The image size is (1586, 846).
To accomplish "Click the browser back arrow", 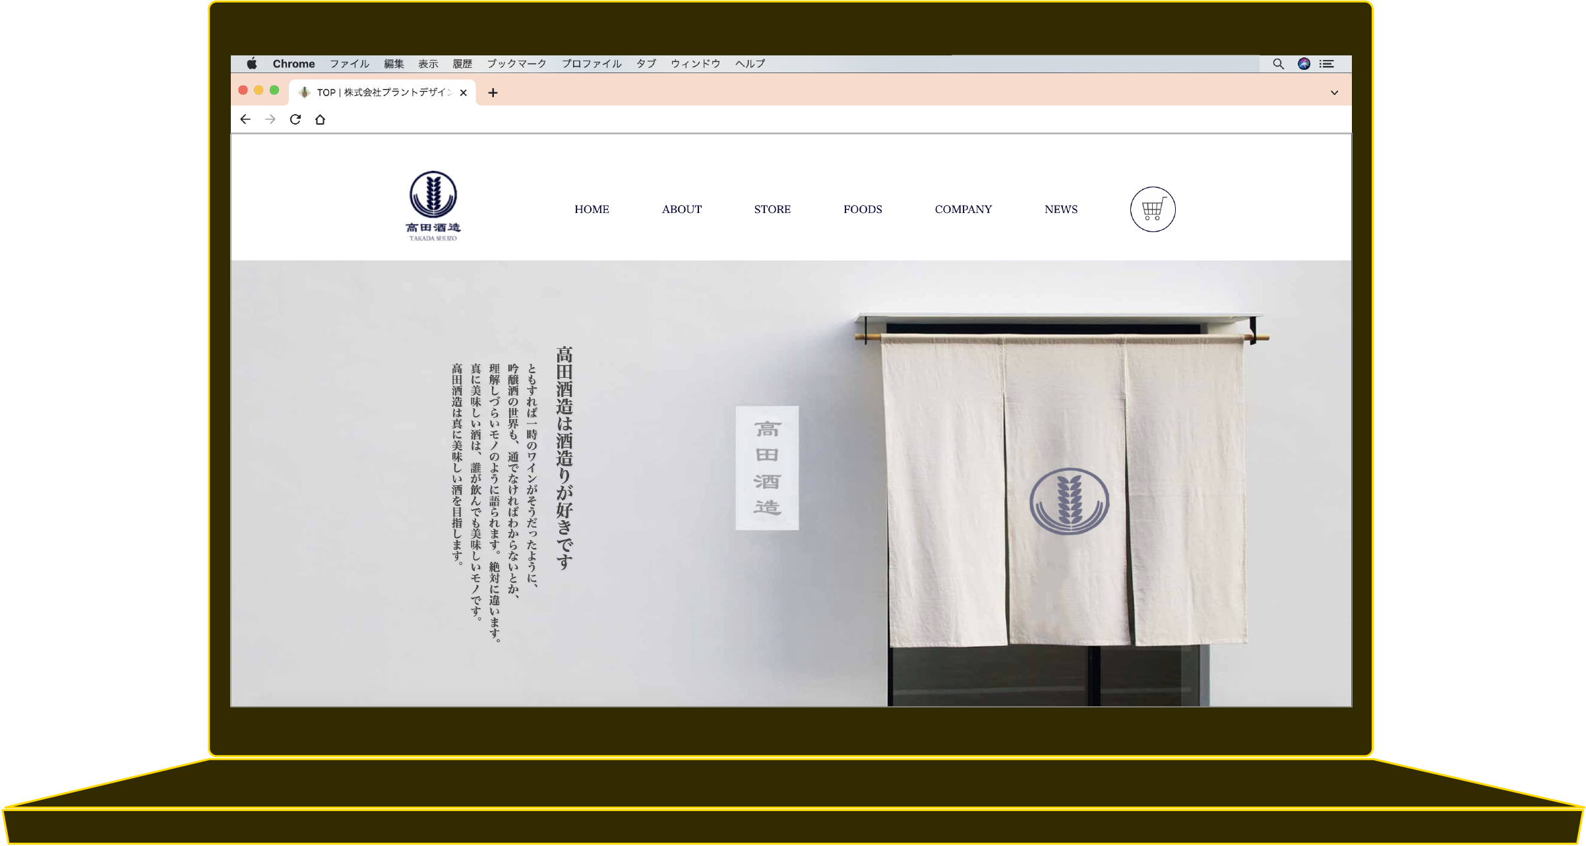I will [245, 119].
